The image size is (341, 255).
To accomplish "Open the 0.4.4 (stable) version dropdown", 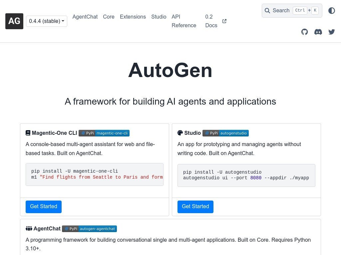I will coord(47,21).
